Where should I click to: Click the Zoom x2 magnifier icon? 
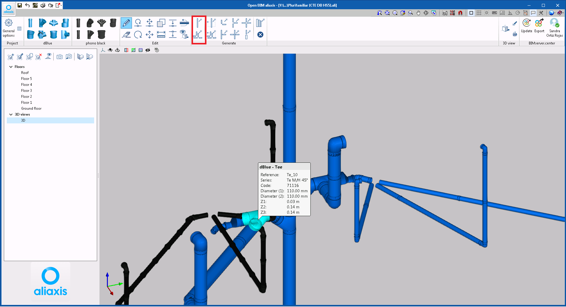coord(395,13)
